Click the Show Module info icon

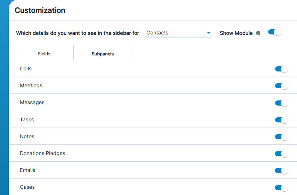coord(258,33)
